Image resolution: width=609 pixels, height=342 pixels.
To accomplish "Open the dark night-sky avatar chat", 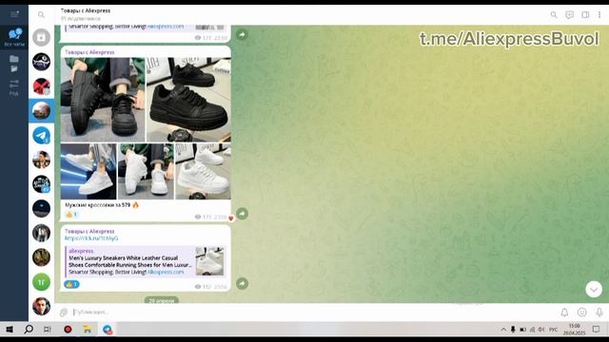I will pyautogui.click(x=41, y=209).
